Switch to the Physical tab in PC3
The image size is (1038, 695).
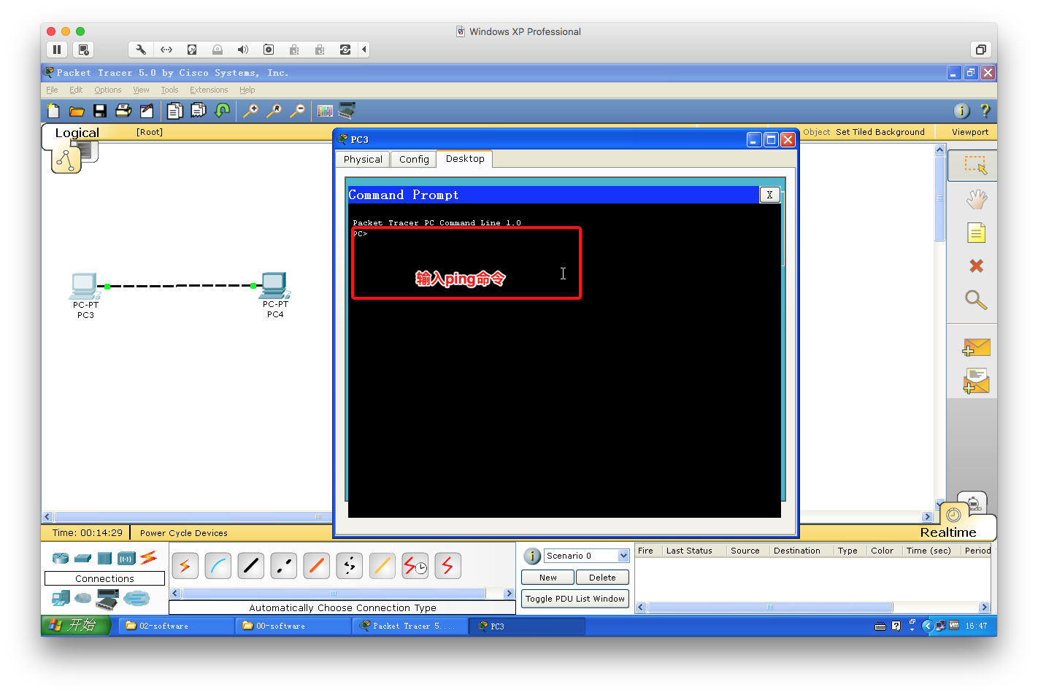[x=363, y=160]
